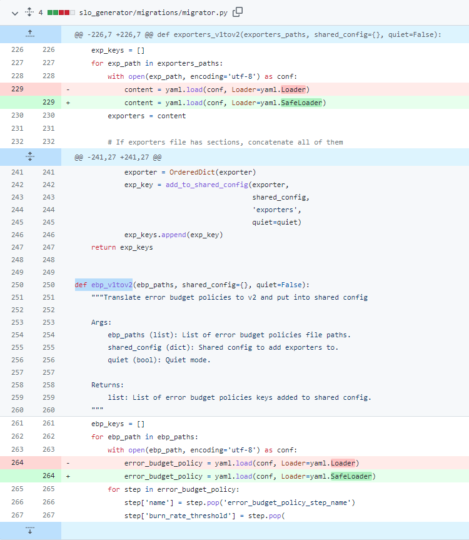The image size is (469, 540).
Task: Click the 'add_to_shared_config' call
Action: coord(207,185)
